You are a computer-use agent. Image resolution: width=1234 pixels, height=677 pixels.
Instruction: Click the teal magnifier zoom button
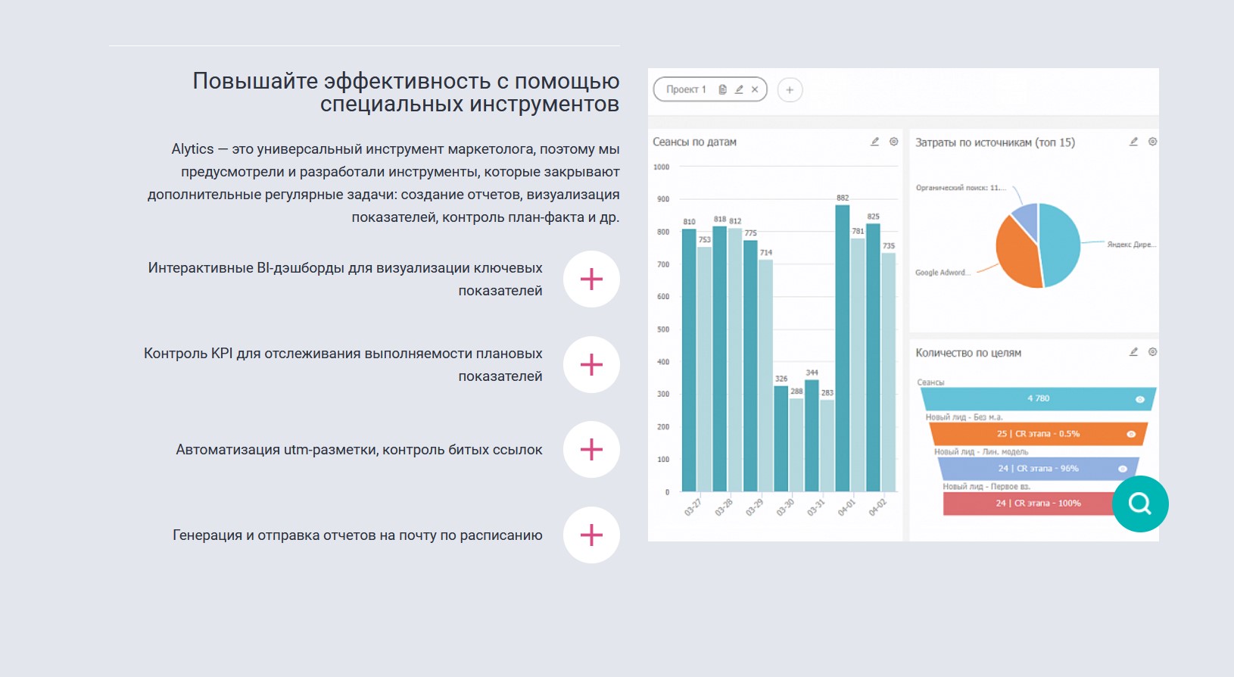(x=1139, y=504)
